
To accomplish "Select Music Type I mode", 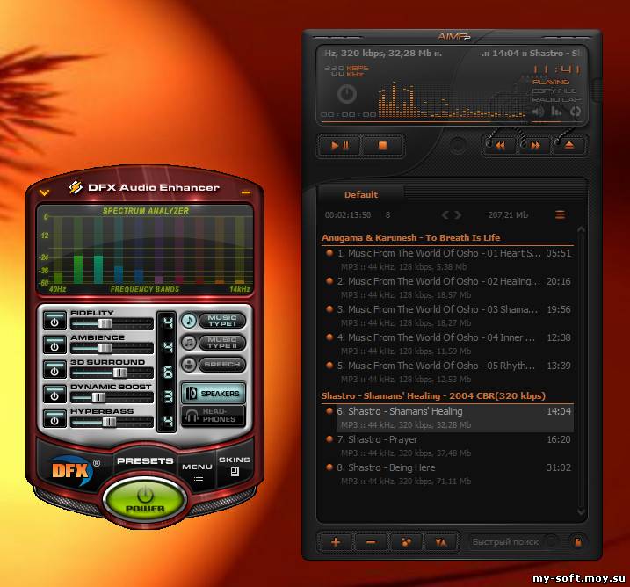I will coord(214,321).
